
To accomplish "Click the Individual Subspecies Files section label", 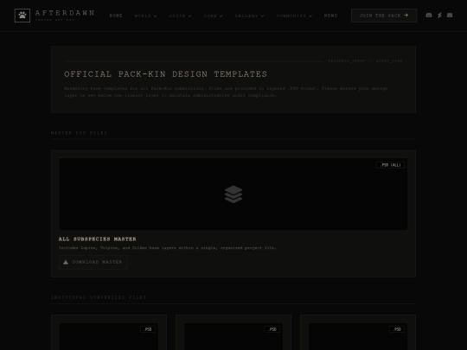I will 99,297.
